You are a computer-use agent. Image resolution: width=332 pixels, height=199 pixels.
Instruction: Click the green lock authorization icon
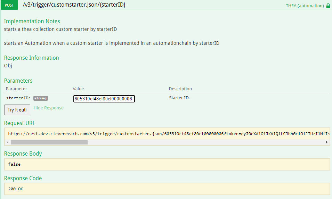(x=328, y=6)
